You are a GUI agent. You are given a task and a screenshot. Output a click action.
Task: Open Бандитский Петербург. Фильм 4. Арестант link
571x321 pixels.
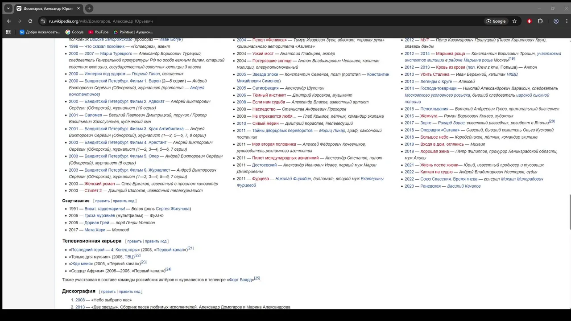(x=125, y=143)
